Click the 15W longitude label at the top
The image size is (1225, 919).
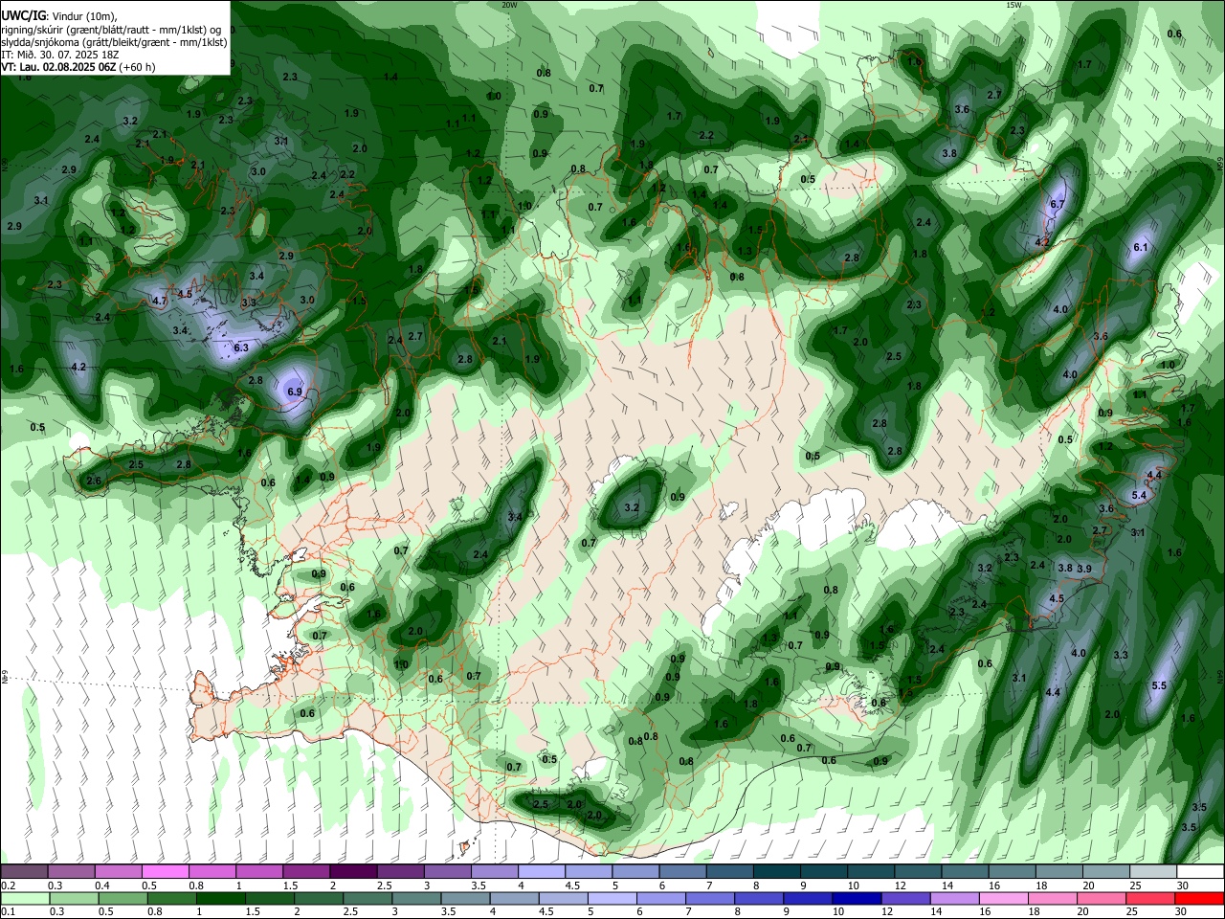coord(1013,5)
